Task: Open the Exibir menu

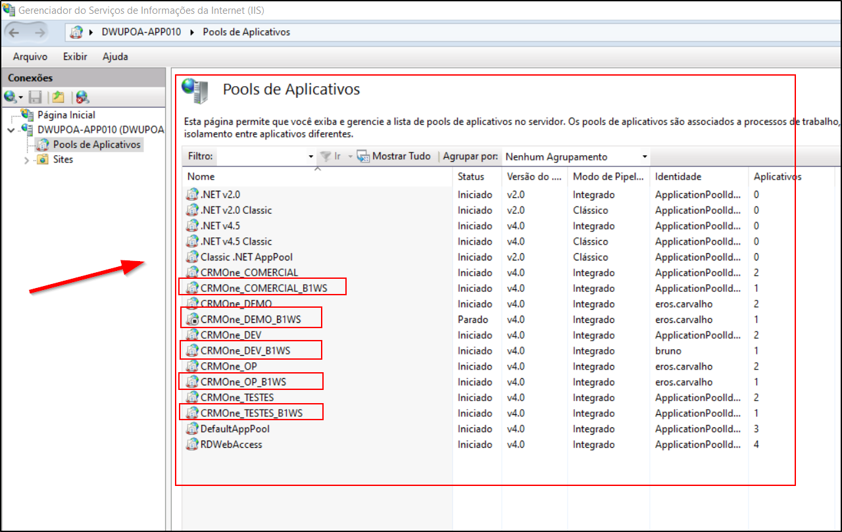Action: coord(75,57)
